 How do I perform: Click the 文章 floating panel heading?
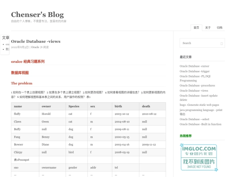click(6, 38)
